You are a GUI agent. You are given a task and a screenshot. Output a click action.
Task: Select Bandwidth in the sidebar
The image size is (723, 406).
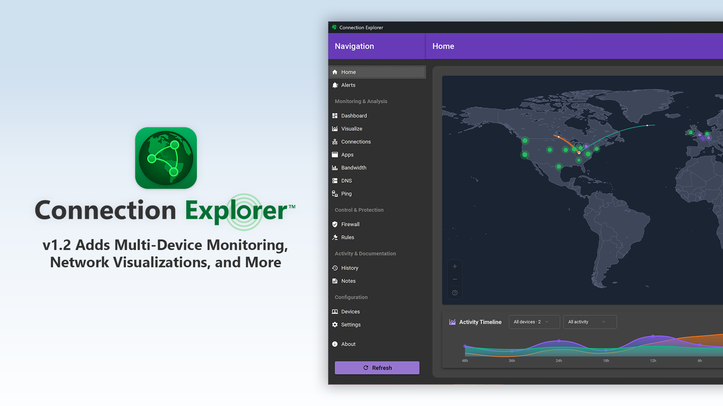pos(377,168)
